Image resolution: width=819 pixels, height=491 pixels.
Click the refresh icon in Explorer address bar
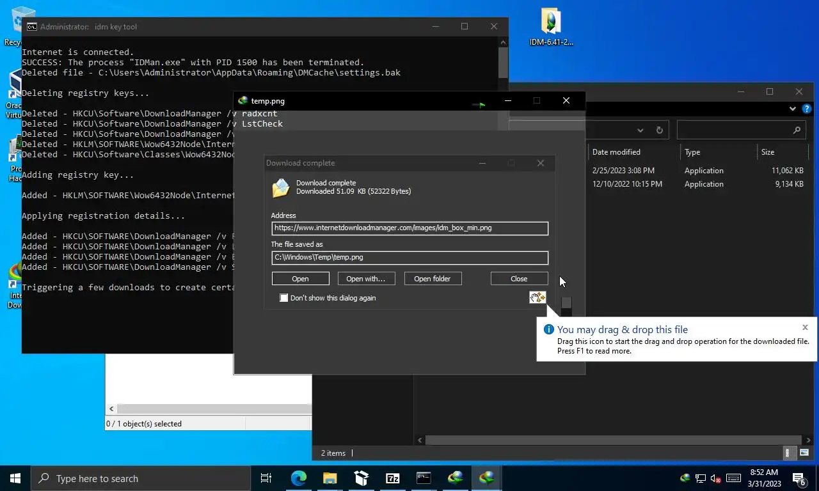pyautogui.click(x=659, y=130)
